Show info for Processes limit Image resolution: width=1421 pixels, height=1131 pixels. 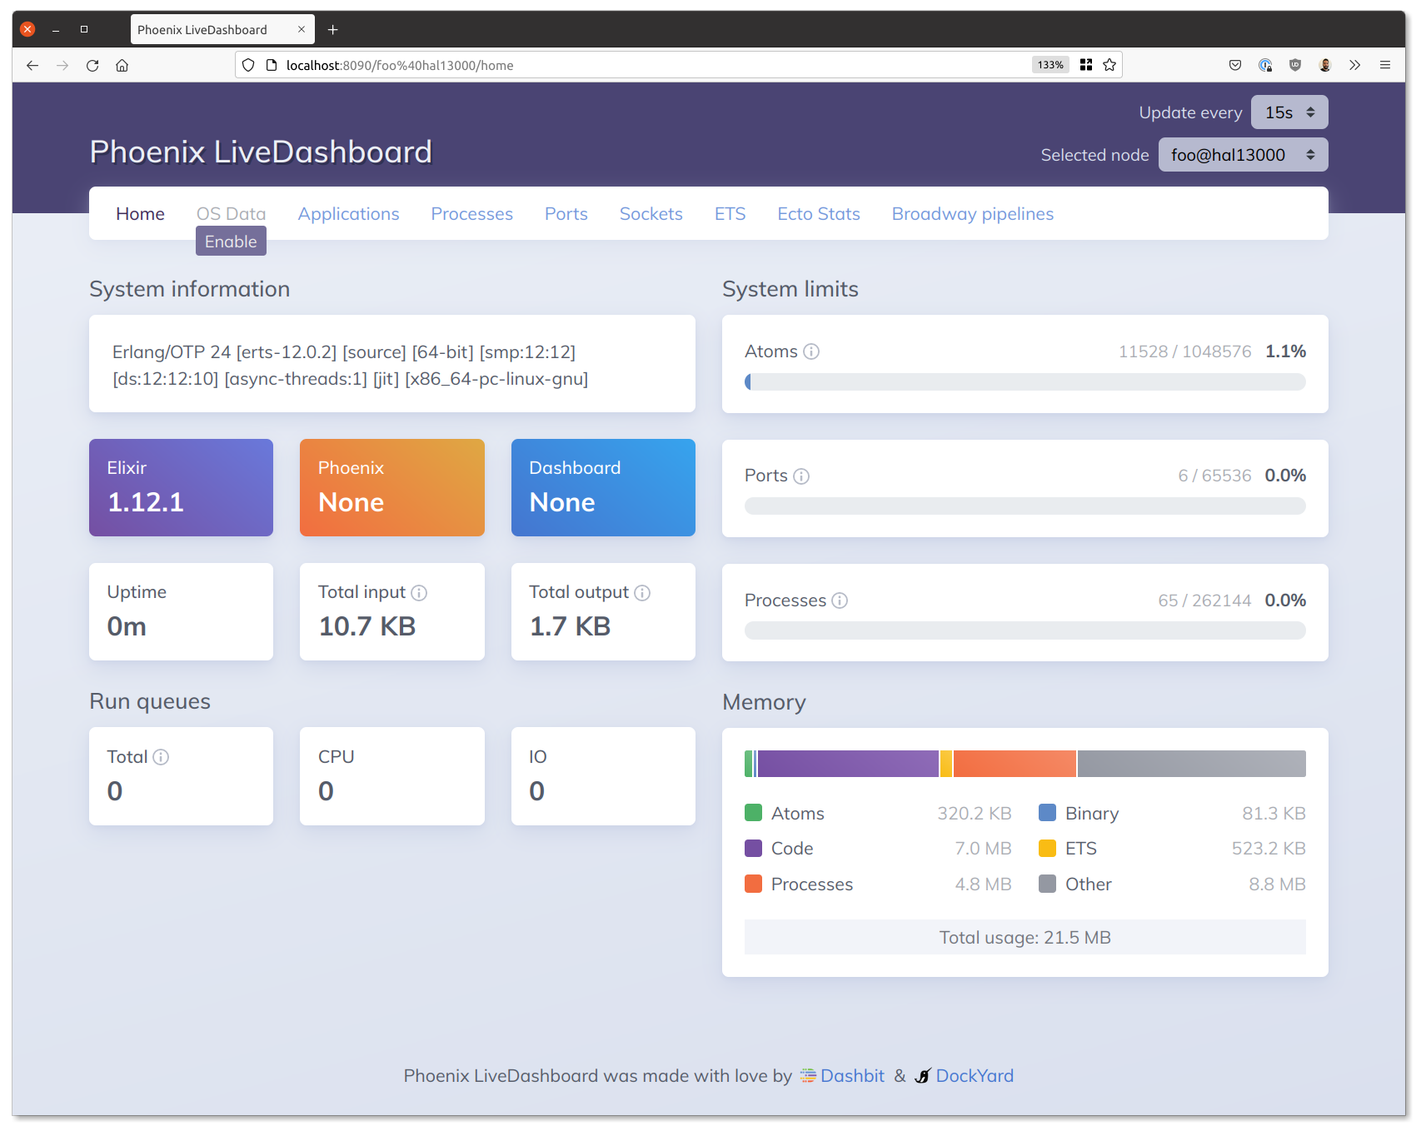coord(840,600)
